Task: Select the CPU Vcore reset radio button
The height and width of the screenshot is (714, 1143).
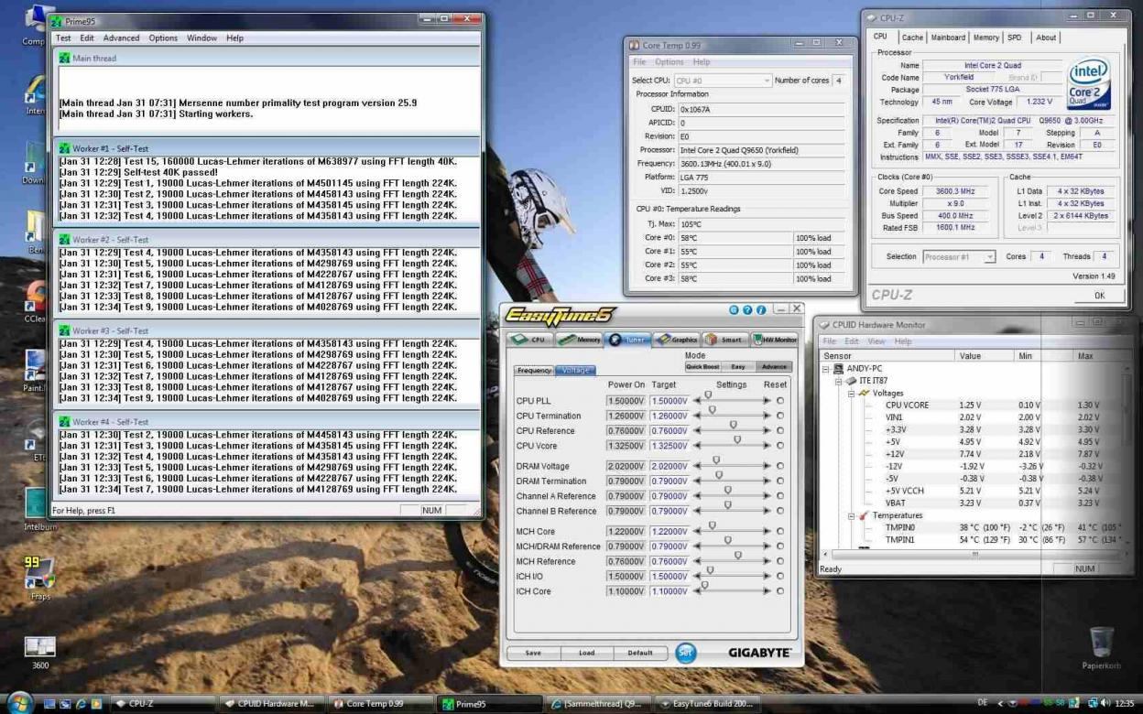Action: click(x=780, y=446)
